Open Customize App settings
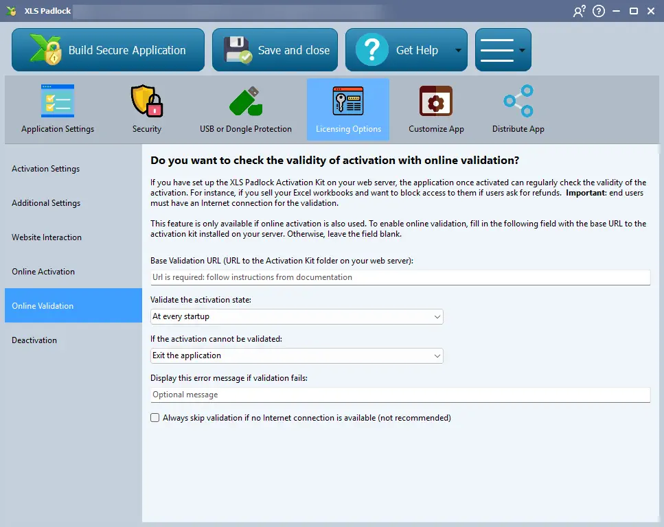 coord(436,100)
